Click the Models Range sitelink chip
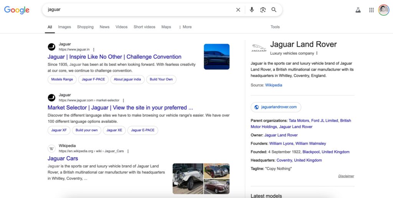Viewport: 393px width, 198px height. coord(62,79)
